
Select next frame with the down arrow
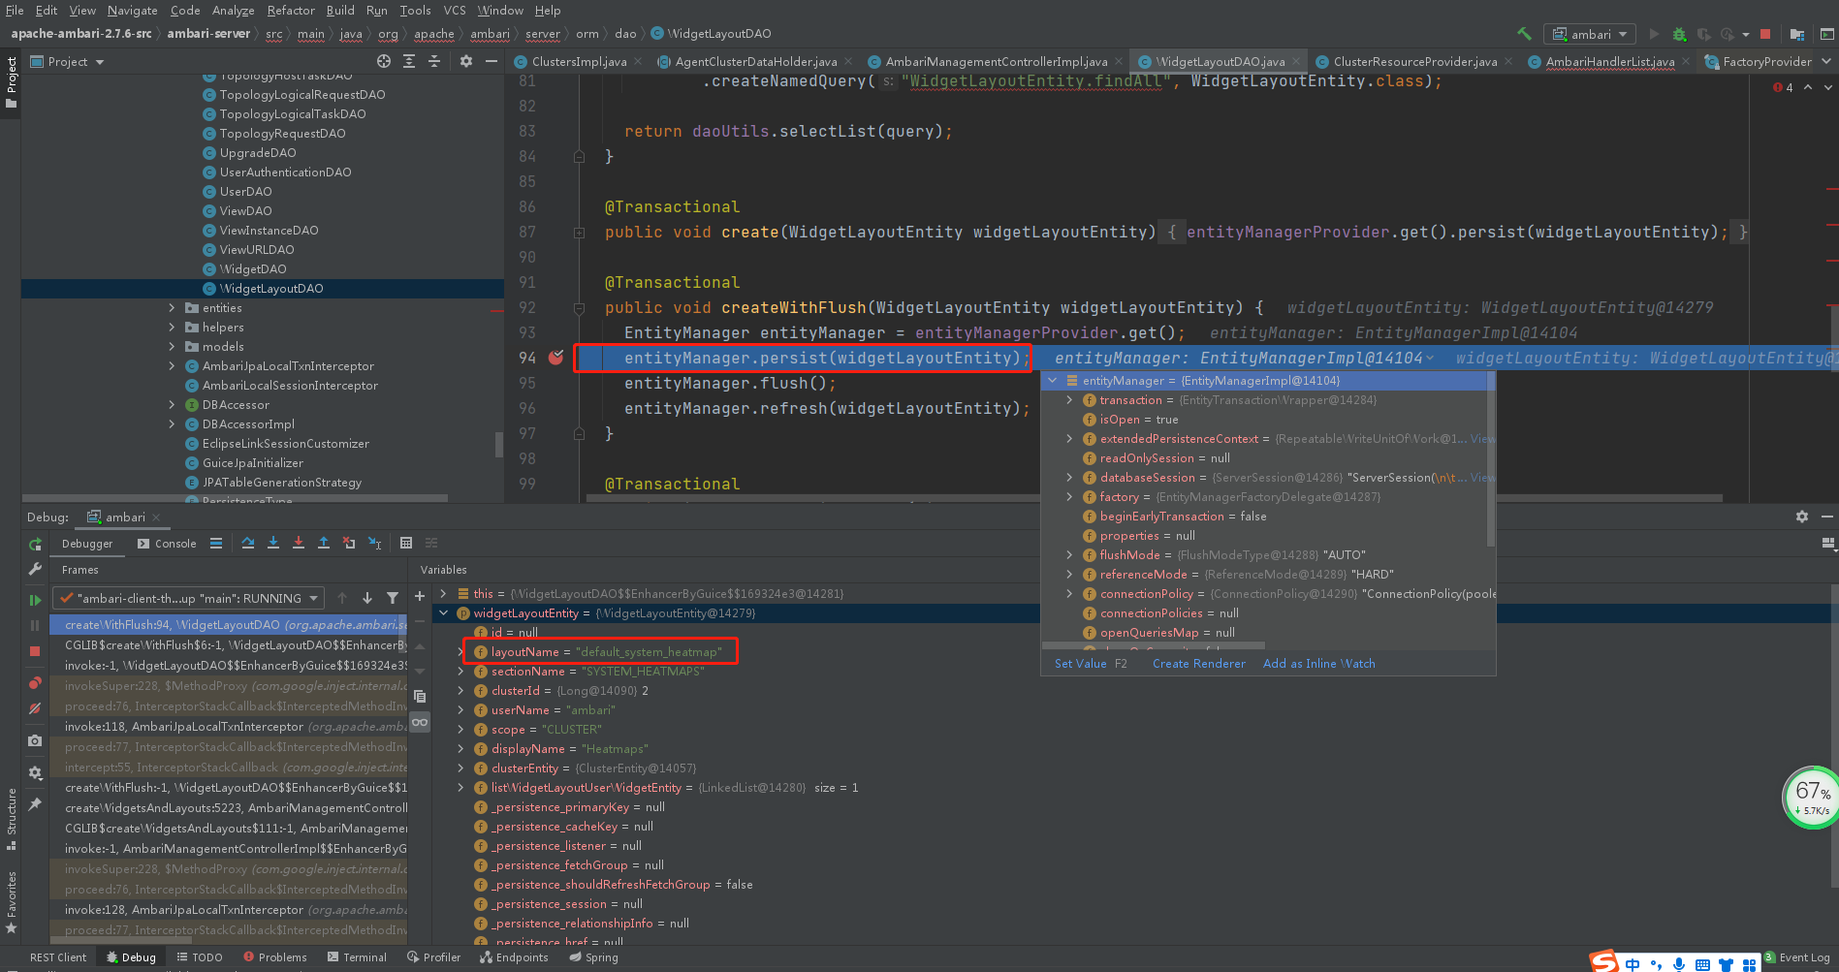coord(367,598)
